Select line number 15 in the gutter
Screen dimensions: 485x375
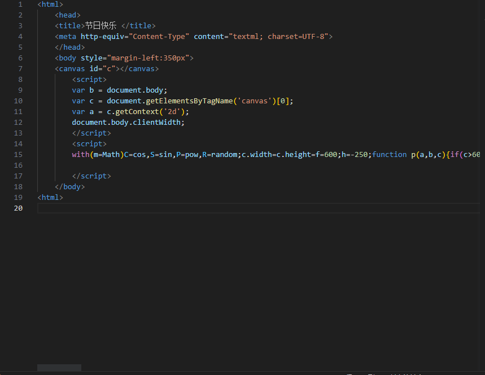tap(18, 155)
